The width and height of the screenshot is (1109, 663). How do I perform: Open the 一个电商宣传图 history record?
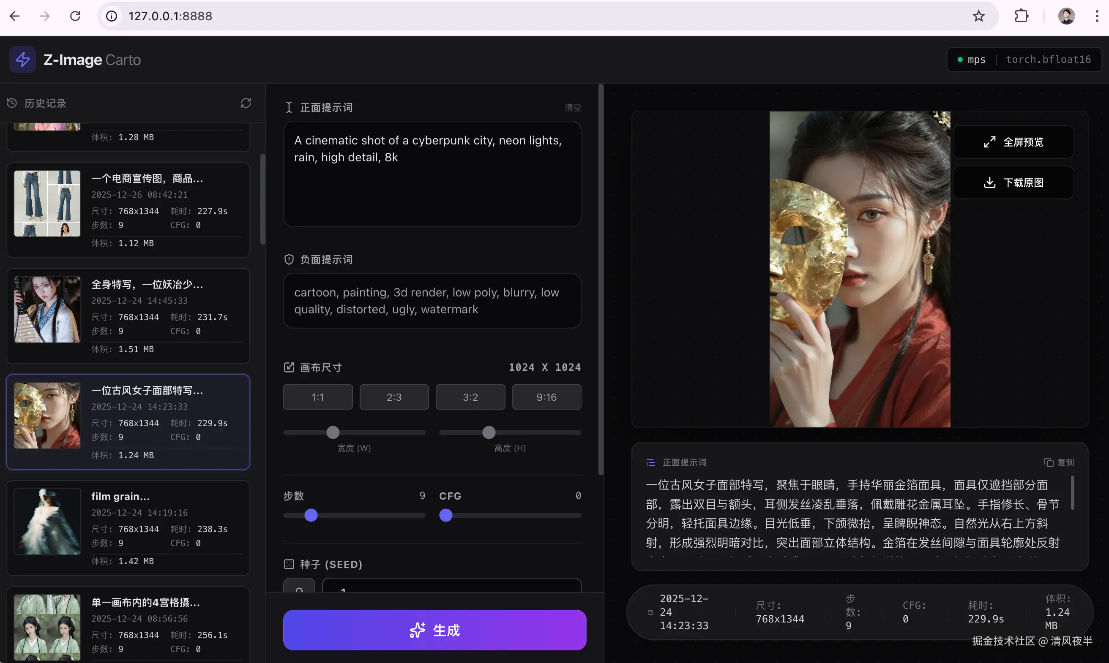click(128, 210)
